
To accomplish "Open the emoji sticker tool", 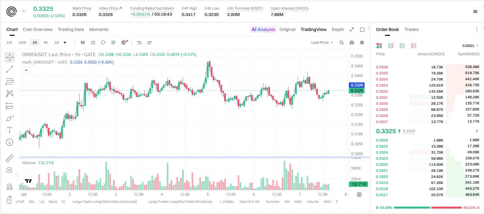I will (x=10, y=142).
